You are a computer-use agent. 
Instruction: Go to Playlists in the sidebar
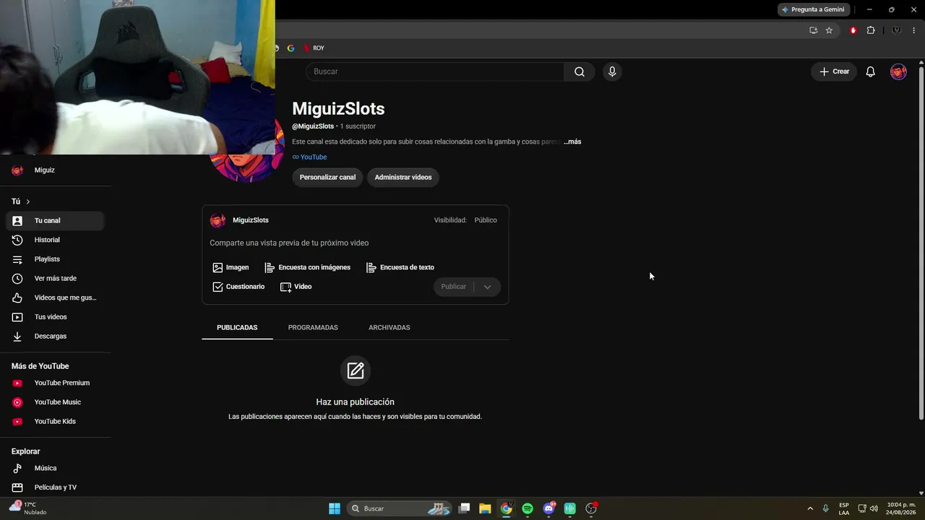(55, 259)
